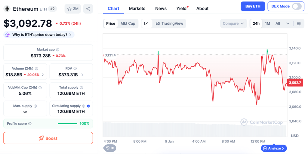Click the Volume (24h) info icon
The image size is (308, 154).
(37, 69)
